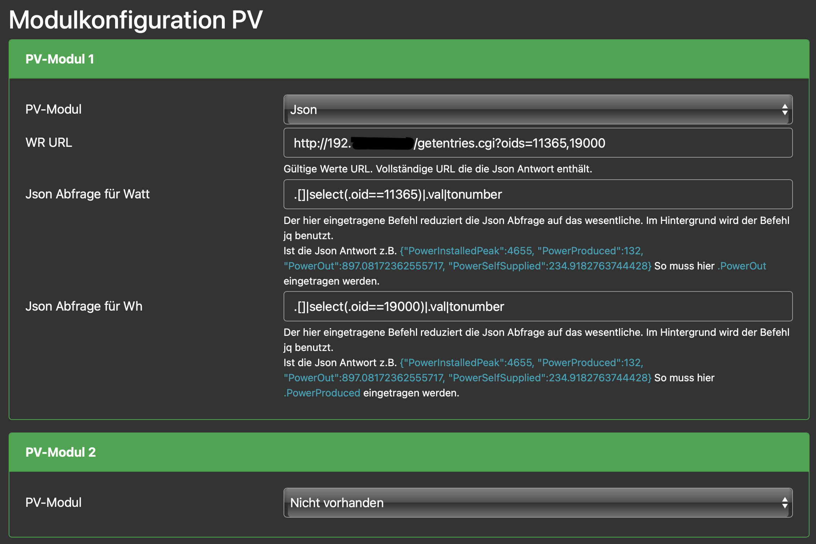
Task: Click the Json Abfrage für Watt label
Action: 87,194
